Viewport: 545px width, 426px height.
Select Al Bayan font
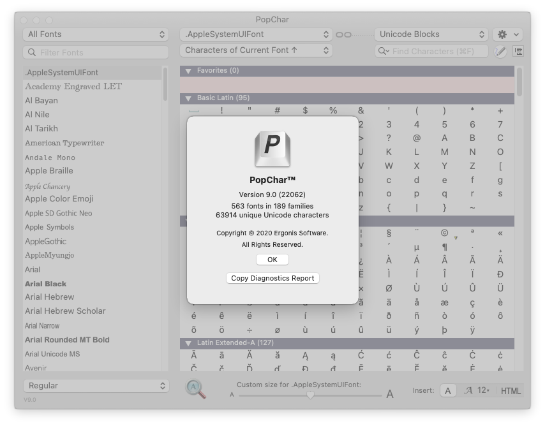(92, 101)
